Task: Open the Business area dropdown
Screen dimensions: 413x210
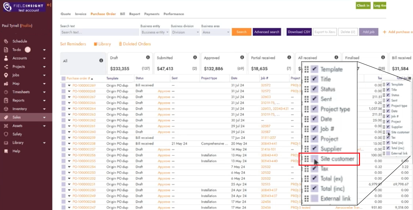Action: tap(215, 32)
